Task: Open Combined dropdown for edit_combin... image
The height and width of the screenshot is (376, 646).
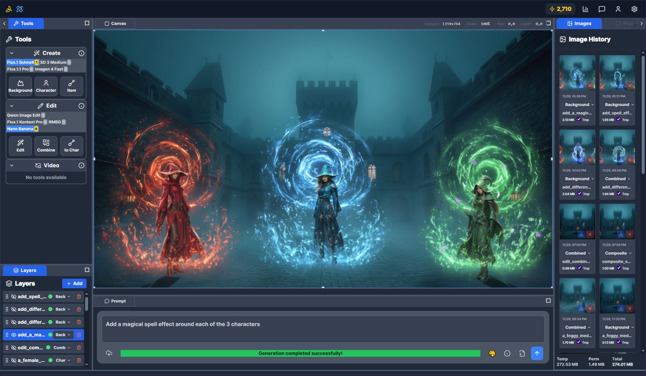Action: pyautogui.click(x=578, y=253)
